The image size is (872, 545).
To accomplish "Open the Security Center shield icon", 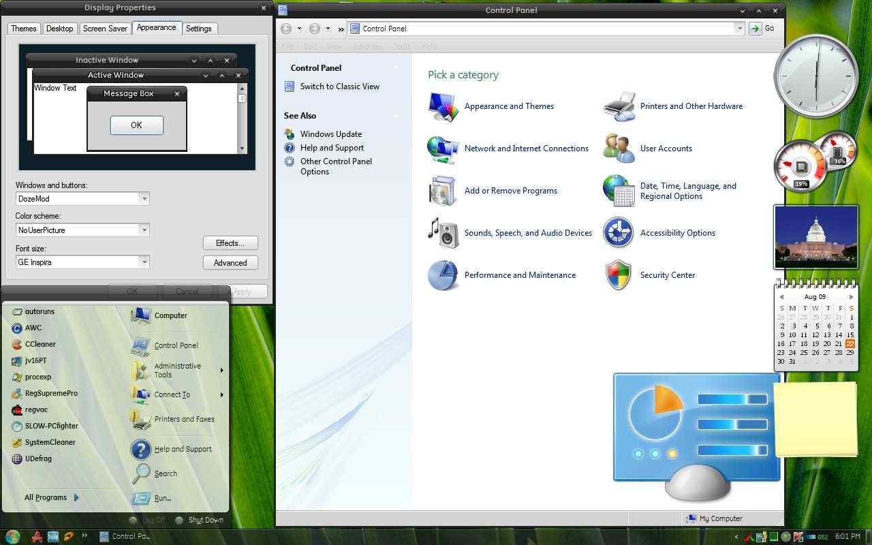I will [619, 275].
